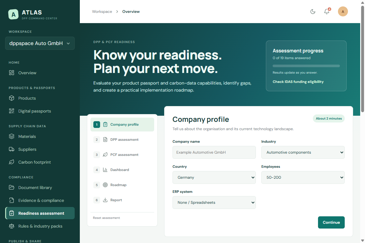Click the Atlas logo icon
Screen dimensions: 365x243
point(13,14)
